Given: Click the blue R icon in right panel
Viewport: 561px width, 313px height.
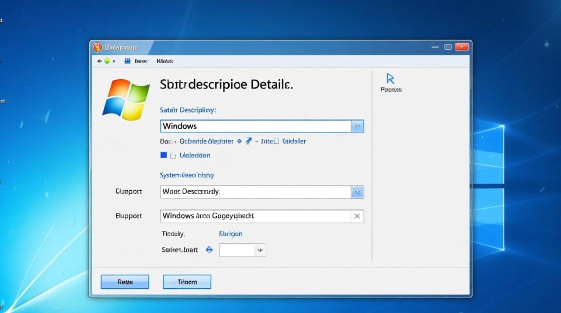Looking at the screenshot, I should (x=391, y=78).
